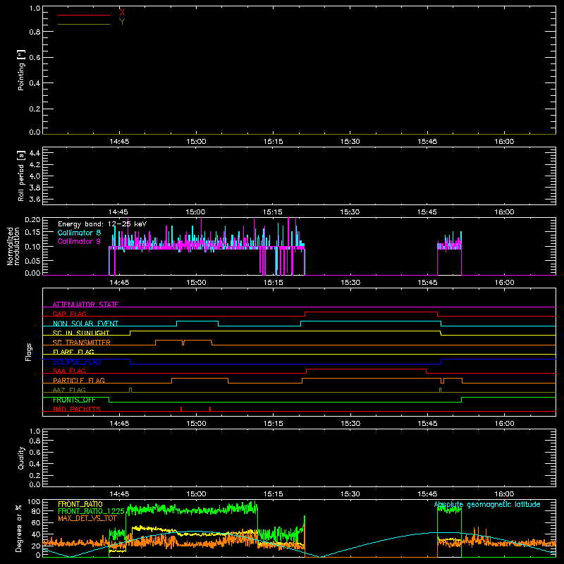The height and width of the screenshot is (564, 564).
Task: Click the 0.05 tick on modulation axis
Action: (32, 260)
